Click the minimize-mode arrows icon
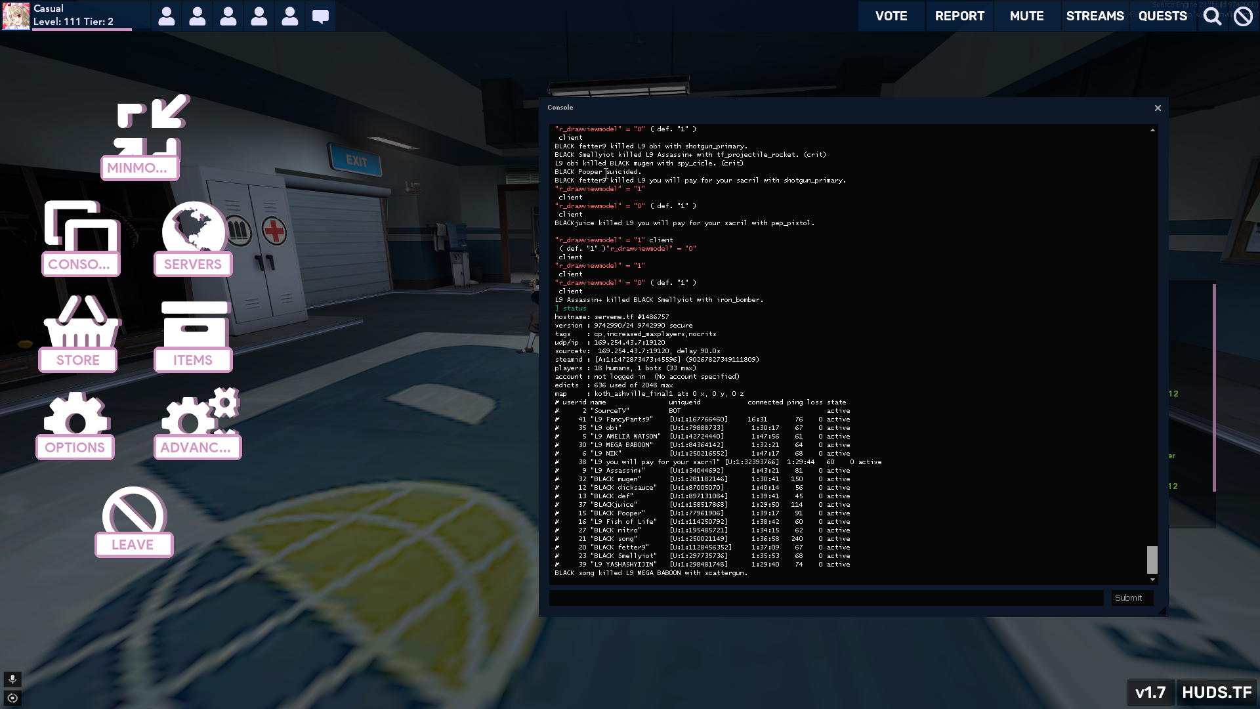 [152, 125]
